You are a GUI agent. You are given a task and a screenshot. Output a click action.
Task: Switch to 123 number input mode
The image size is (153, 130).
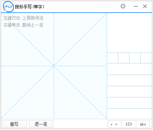coord(129,124)
